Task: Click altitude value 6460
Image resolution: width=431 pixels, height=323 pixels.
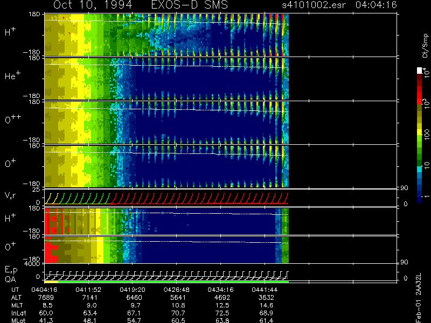Action: tap(134, 298)
